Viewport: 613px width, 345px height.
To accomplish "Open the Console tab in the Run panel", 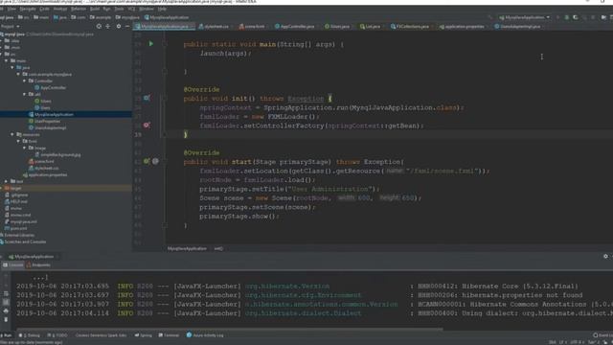I will 13,264.
